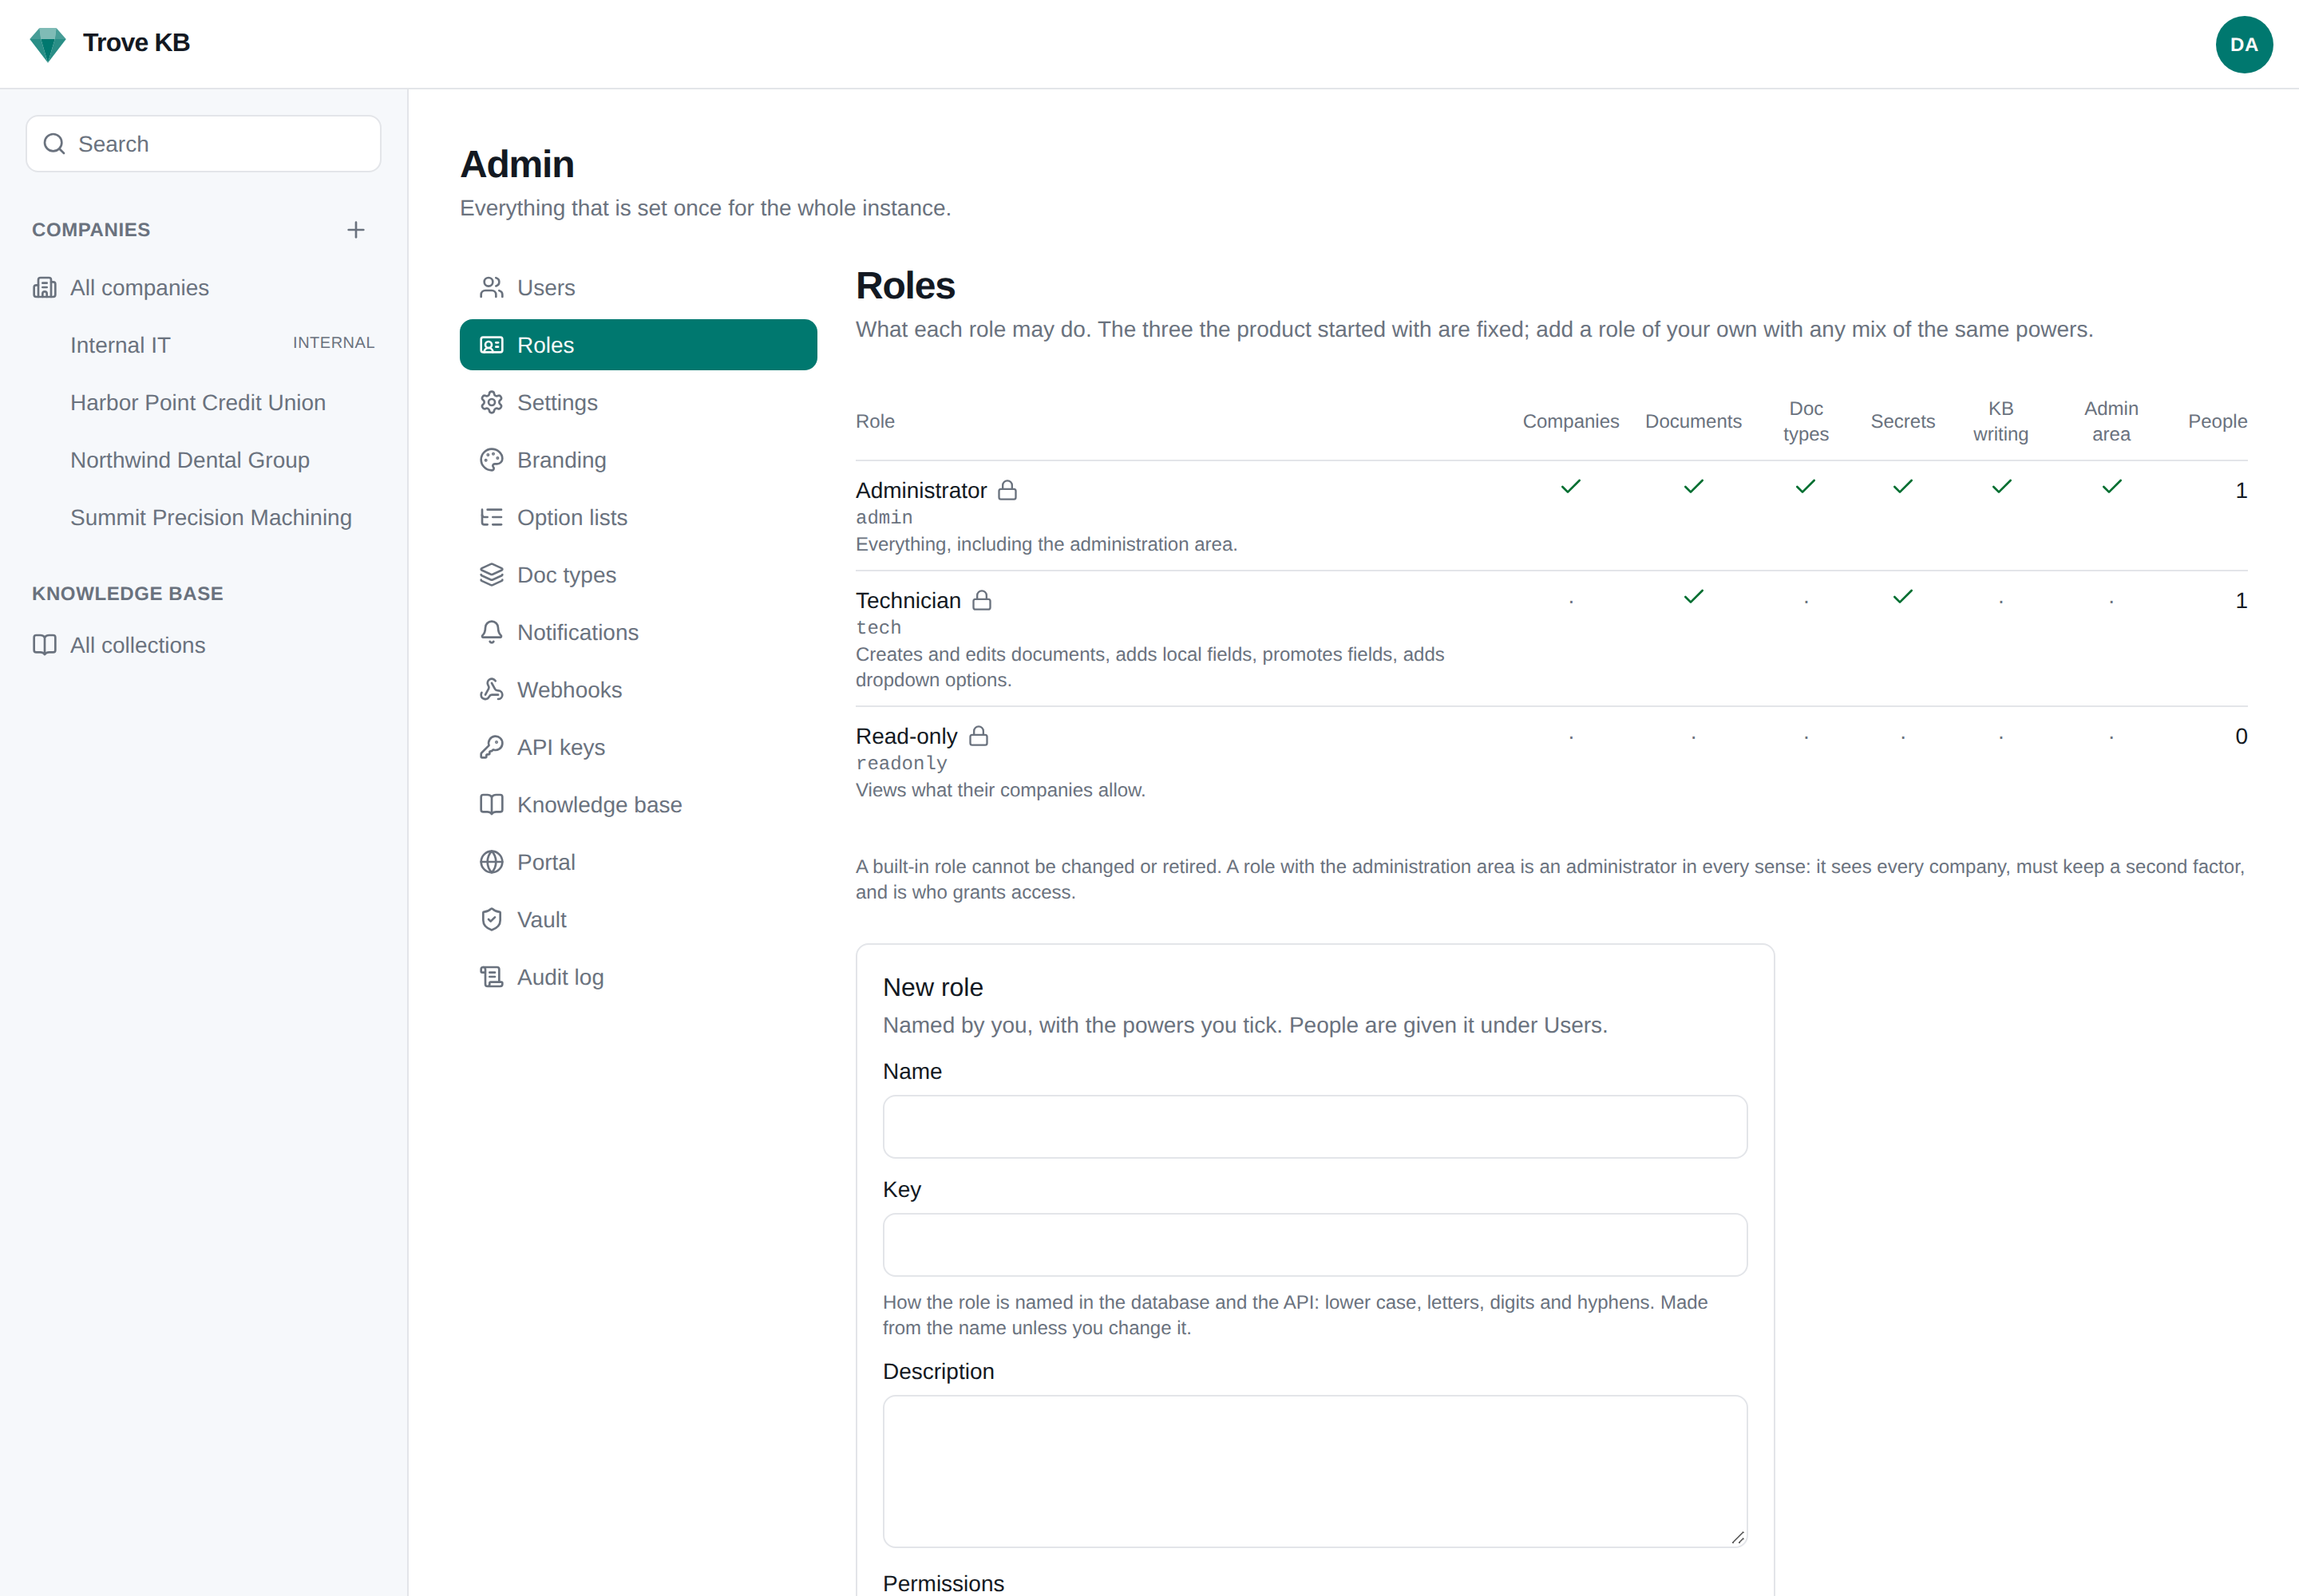Click the All companies building icon
Screen dimensions: 2299x1596
coord(44,288)
